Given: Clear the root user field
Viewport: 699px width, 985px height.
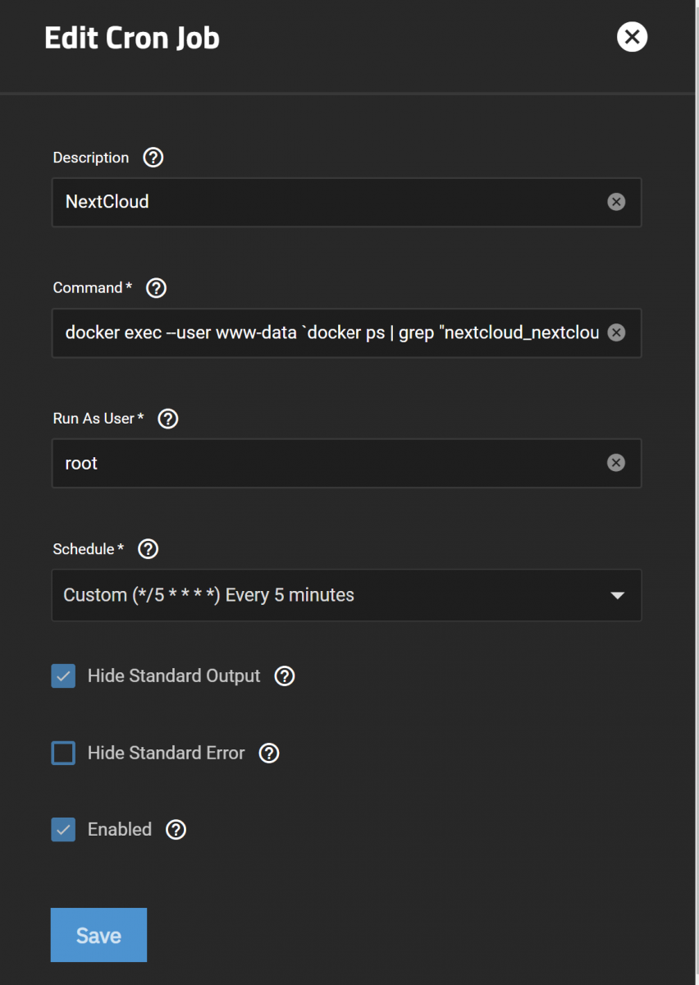Looking at the screenshot, I should tap(616, 463).
